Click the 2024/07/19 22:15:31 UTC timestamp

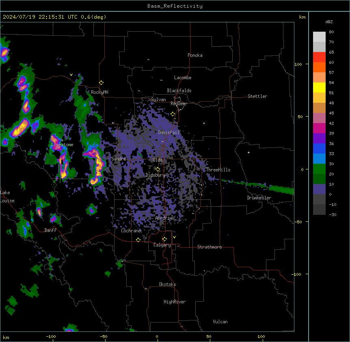pyautogui.click(x=40, y=17)
